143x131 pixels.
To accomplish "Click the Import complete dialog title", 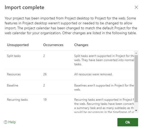I will point(25,8).
